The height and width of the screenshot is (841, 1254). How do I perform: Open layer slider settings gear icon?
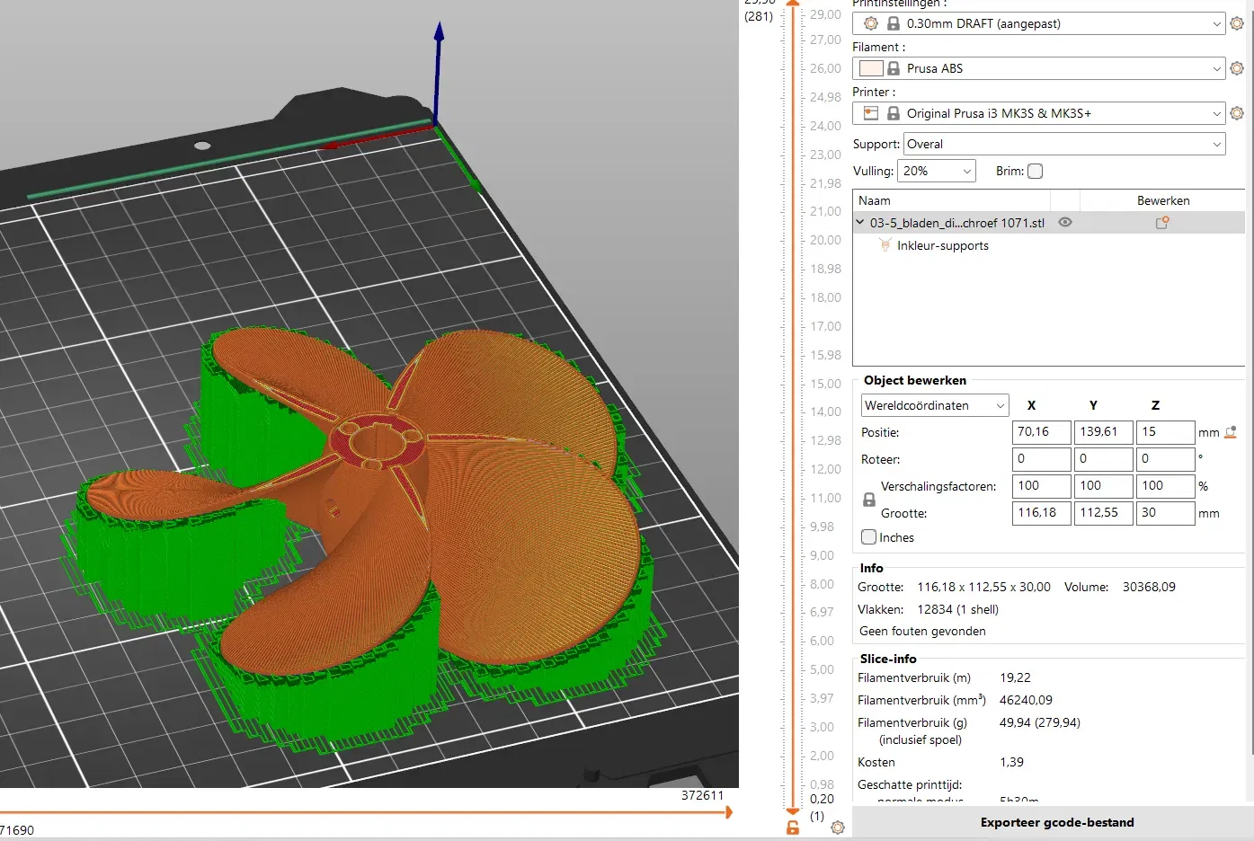(838, 828)
